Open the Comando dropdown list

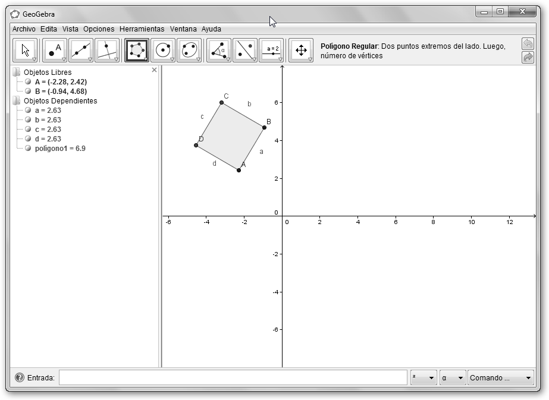tap(501, 377)
